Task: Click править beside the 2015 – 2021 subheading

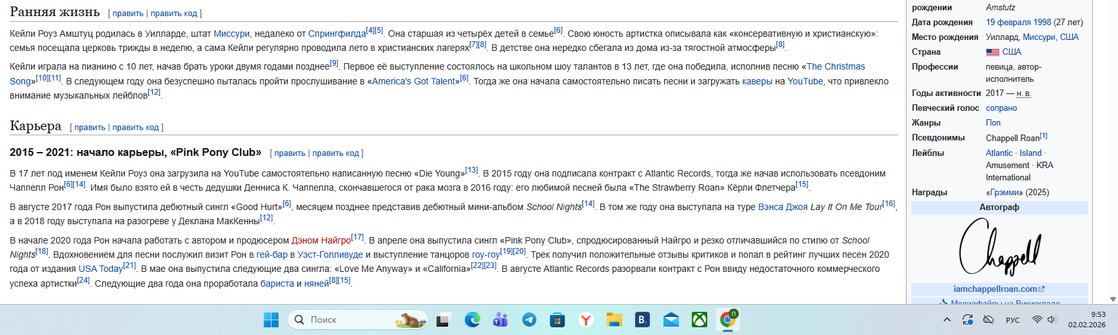Action: 289,153
